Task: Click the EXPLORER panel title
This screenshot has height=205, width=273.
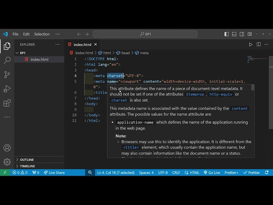Action: 27,44
